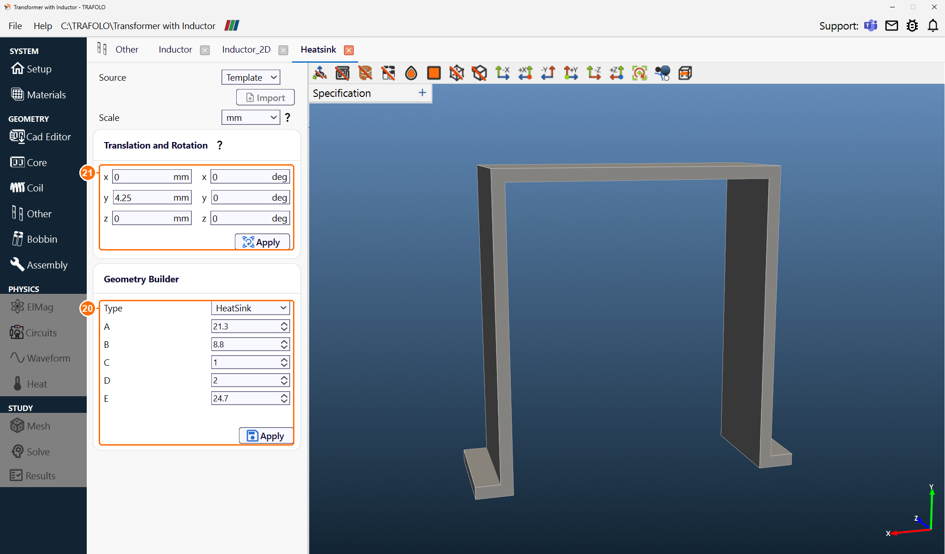Expand the Specification panel plus
The width and height of the screenshot is (945, 554).
point(422,93)
